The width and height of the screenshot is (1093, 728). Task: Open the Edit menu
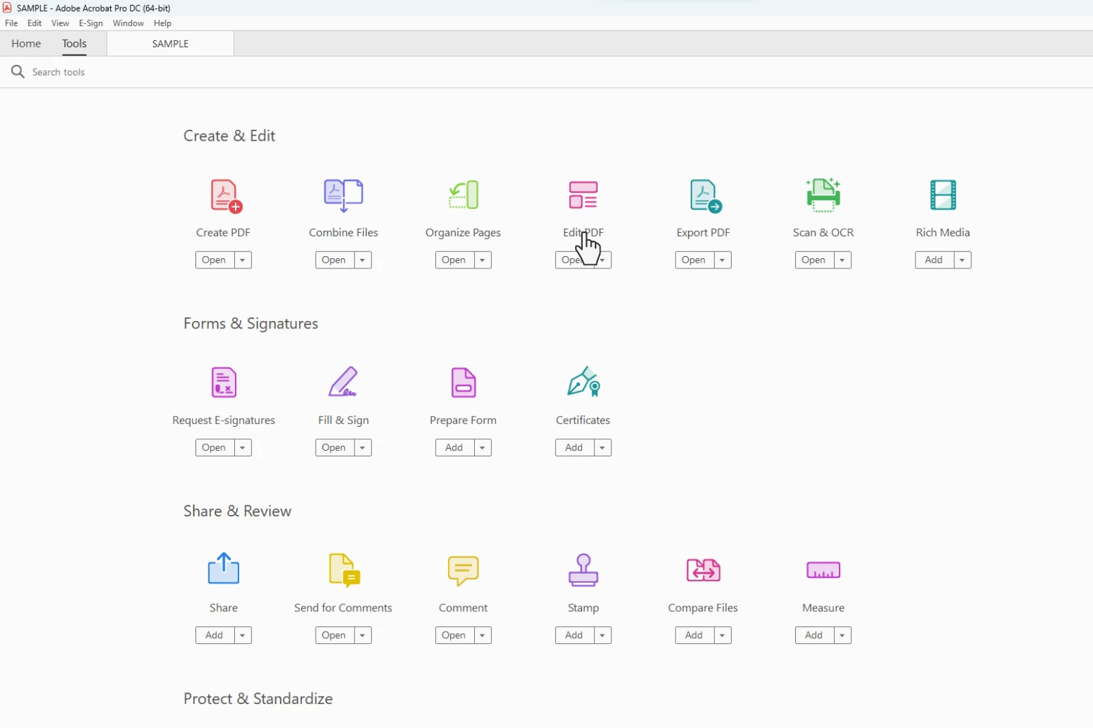35,23
